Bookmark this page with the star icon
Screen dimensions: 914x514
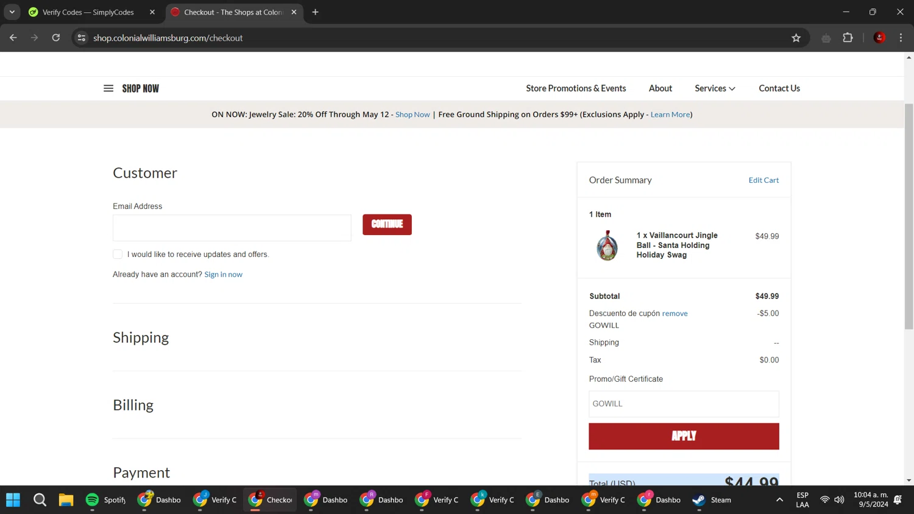tap(796, 38)
